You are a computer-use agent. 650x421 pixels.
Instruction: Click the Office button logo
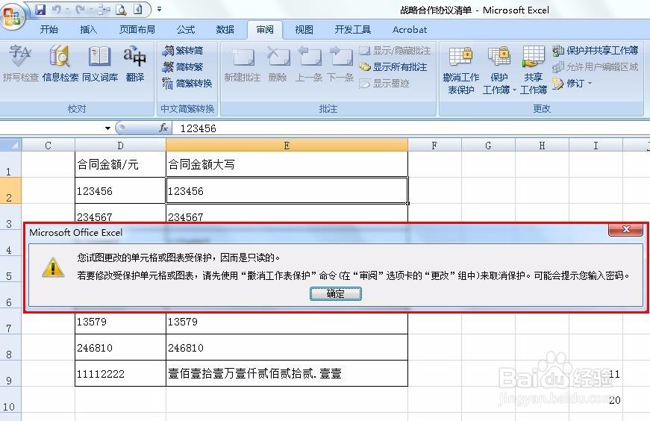(12, 16)
